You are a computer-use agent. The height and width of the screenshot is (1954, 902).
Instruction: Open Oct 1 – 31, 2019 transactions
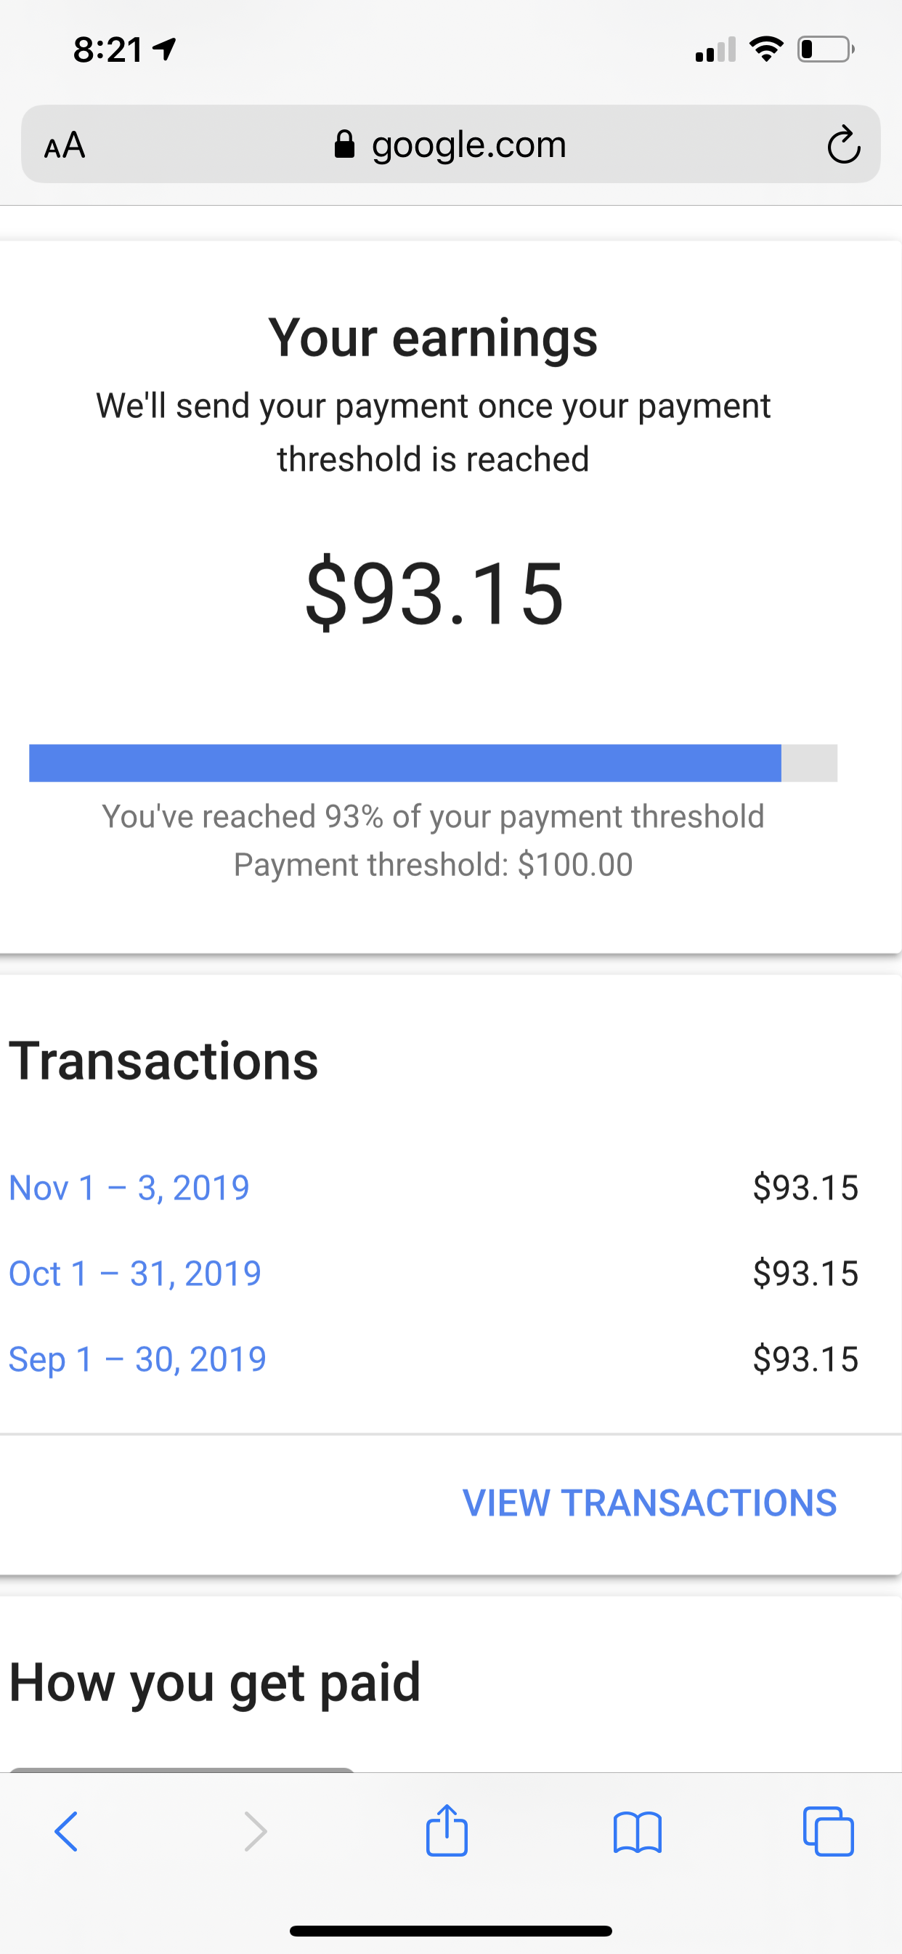135,1274
